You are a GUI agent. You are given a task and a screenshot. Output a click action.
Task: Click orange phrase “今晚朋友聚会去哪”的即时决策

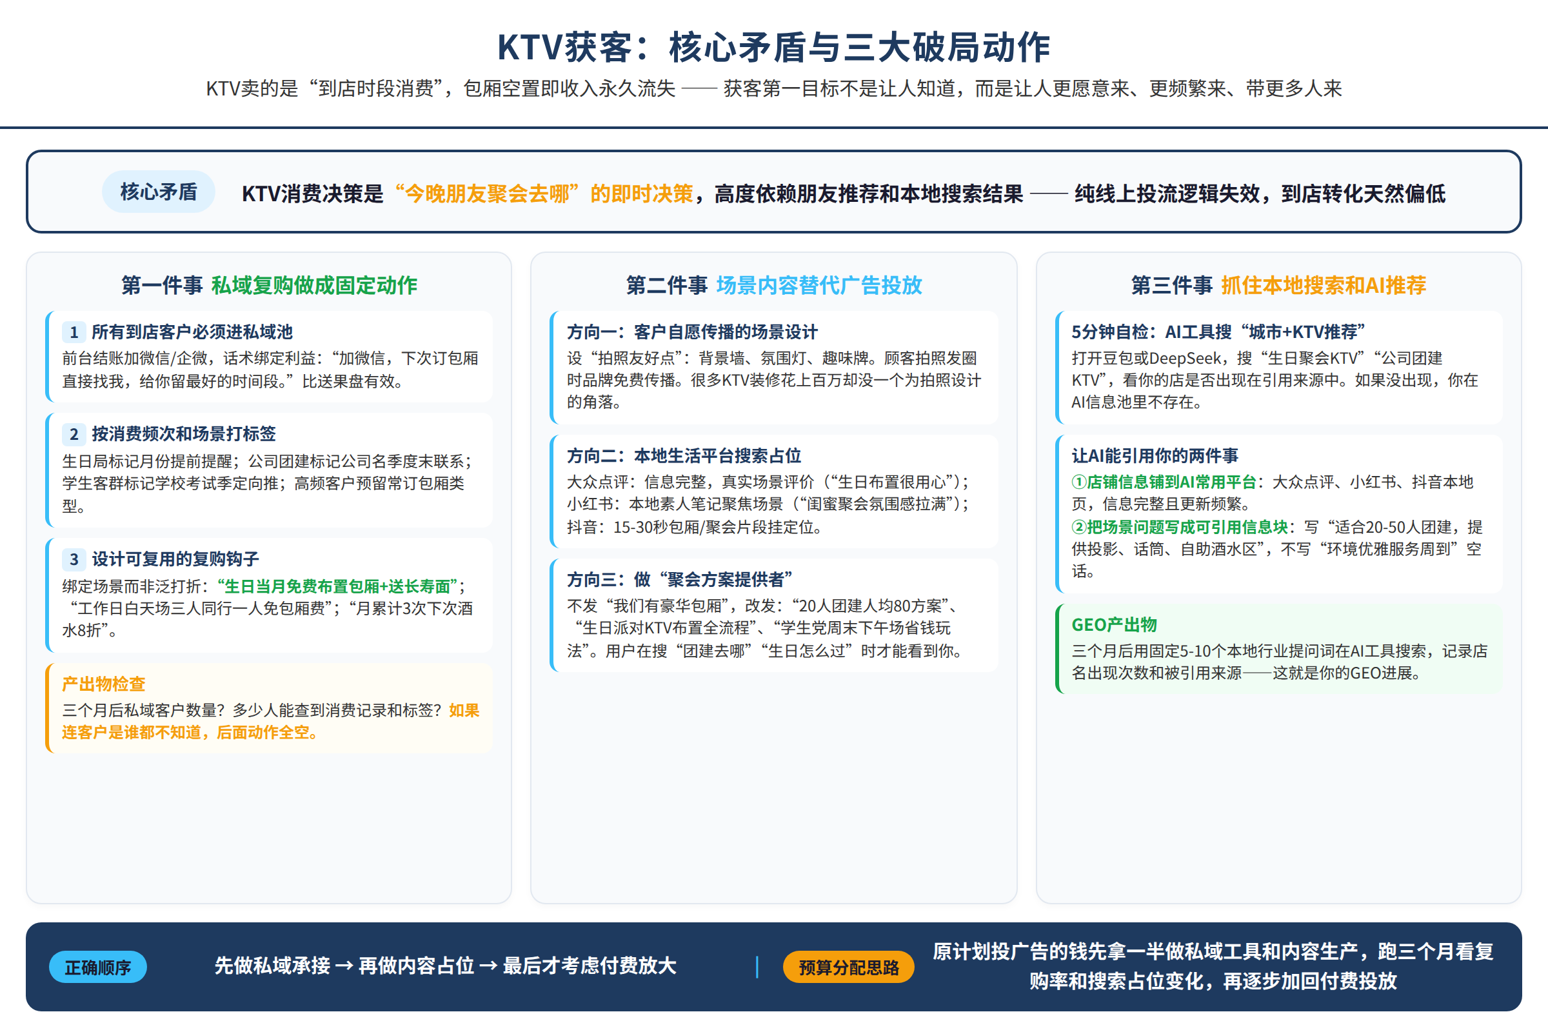(544, 193)
